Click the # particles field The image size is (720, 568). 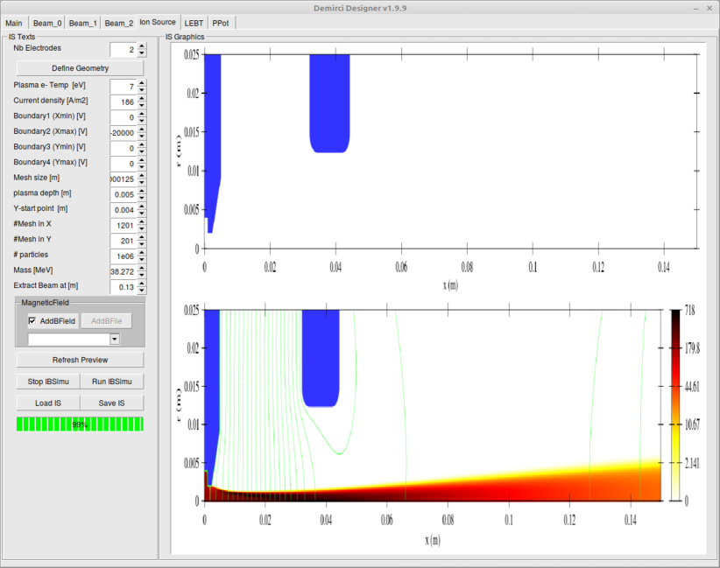tap(123, 256)
